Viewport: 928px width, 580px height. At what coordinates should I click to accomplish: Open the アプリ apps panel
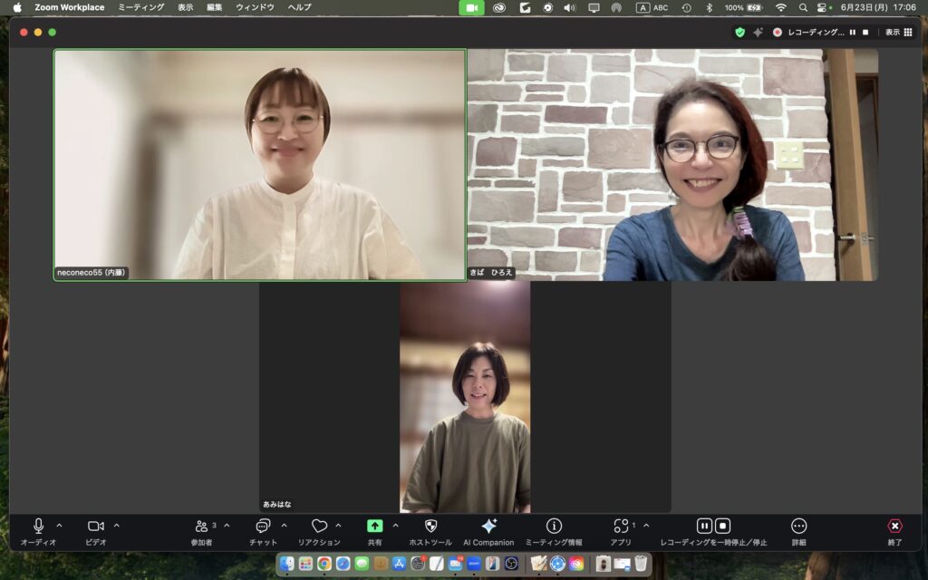621,527
